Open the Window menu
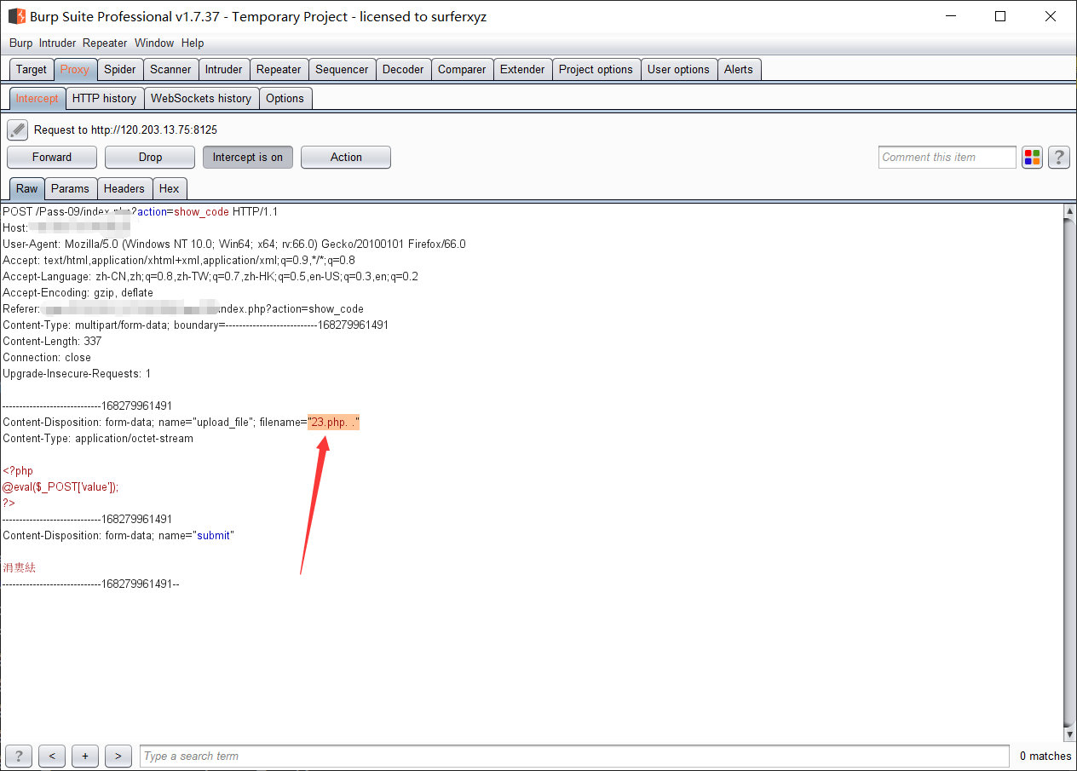Viewport: 1077px width, 771px height. click(154, 43)
